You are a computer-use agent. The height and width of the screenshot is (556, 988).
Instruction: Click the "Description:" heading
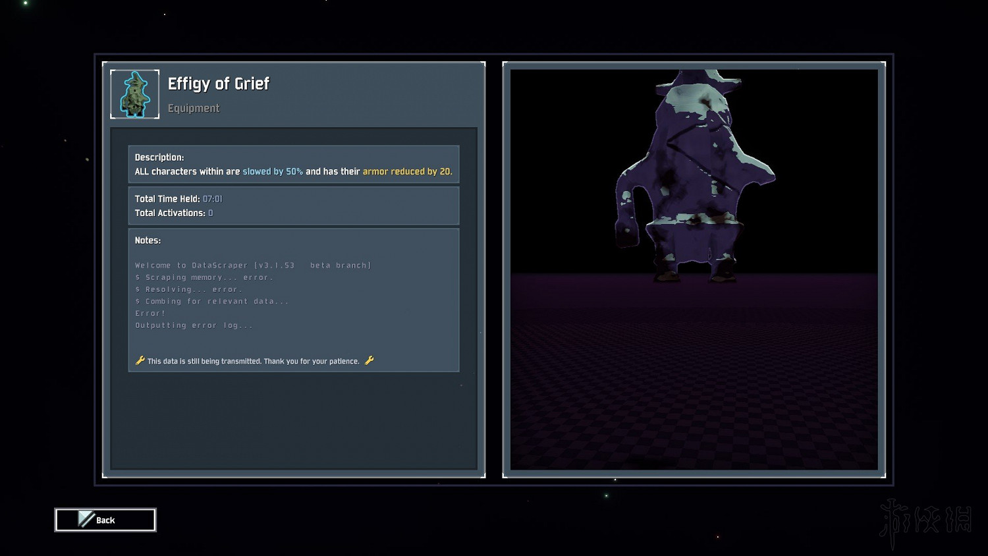pyautogui.click(x=159, y=157)
